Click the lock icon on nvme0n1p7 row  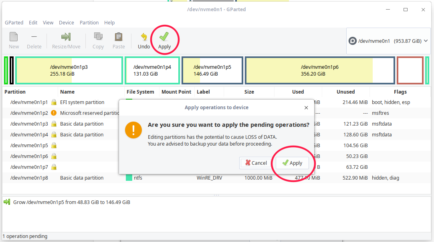tap(54, 167)
